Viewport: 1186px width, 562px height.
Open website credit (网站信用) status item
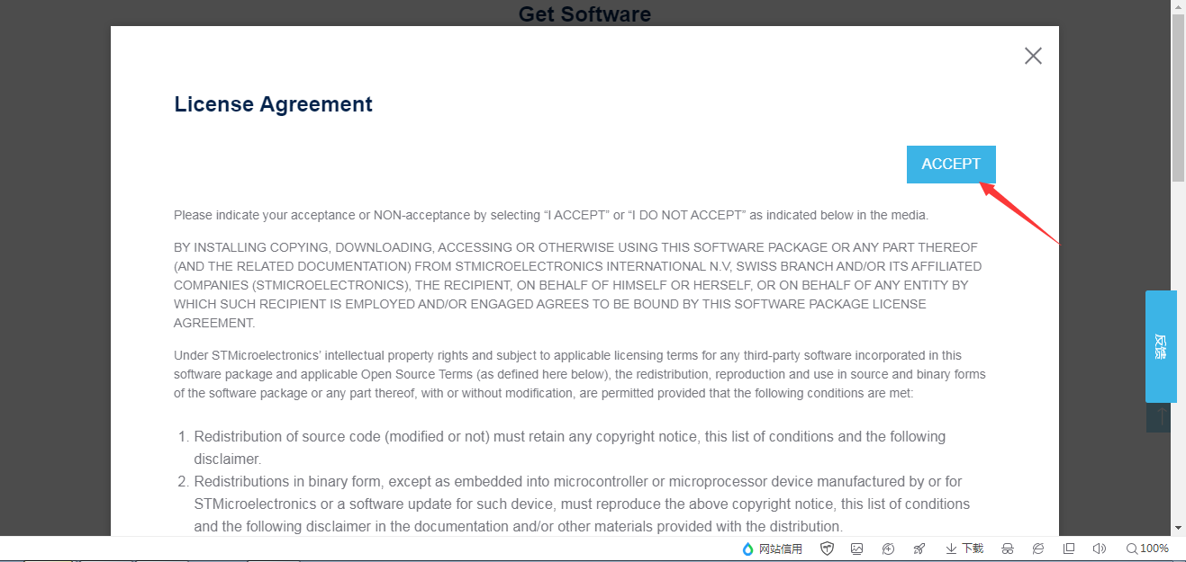click(x=772, y=549)
